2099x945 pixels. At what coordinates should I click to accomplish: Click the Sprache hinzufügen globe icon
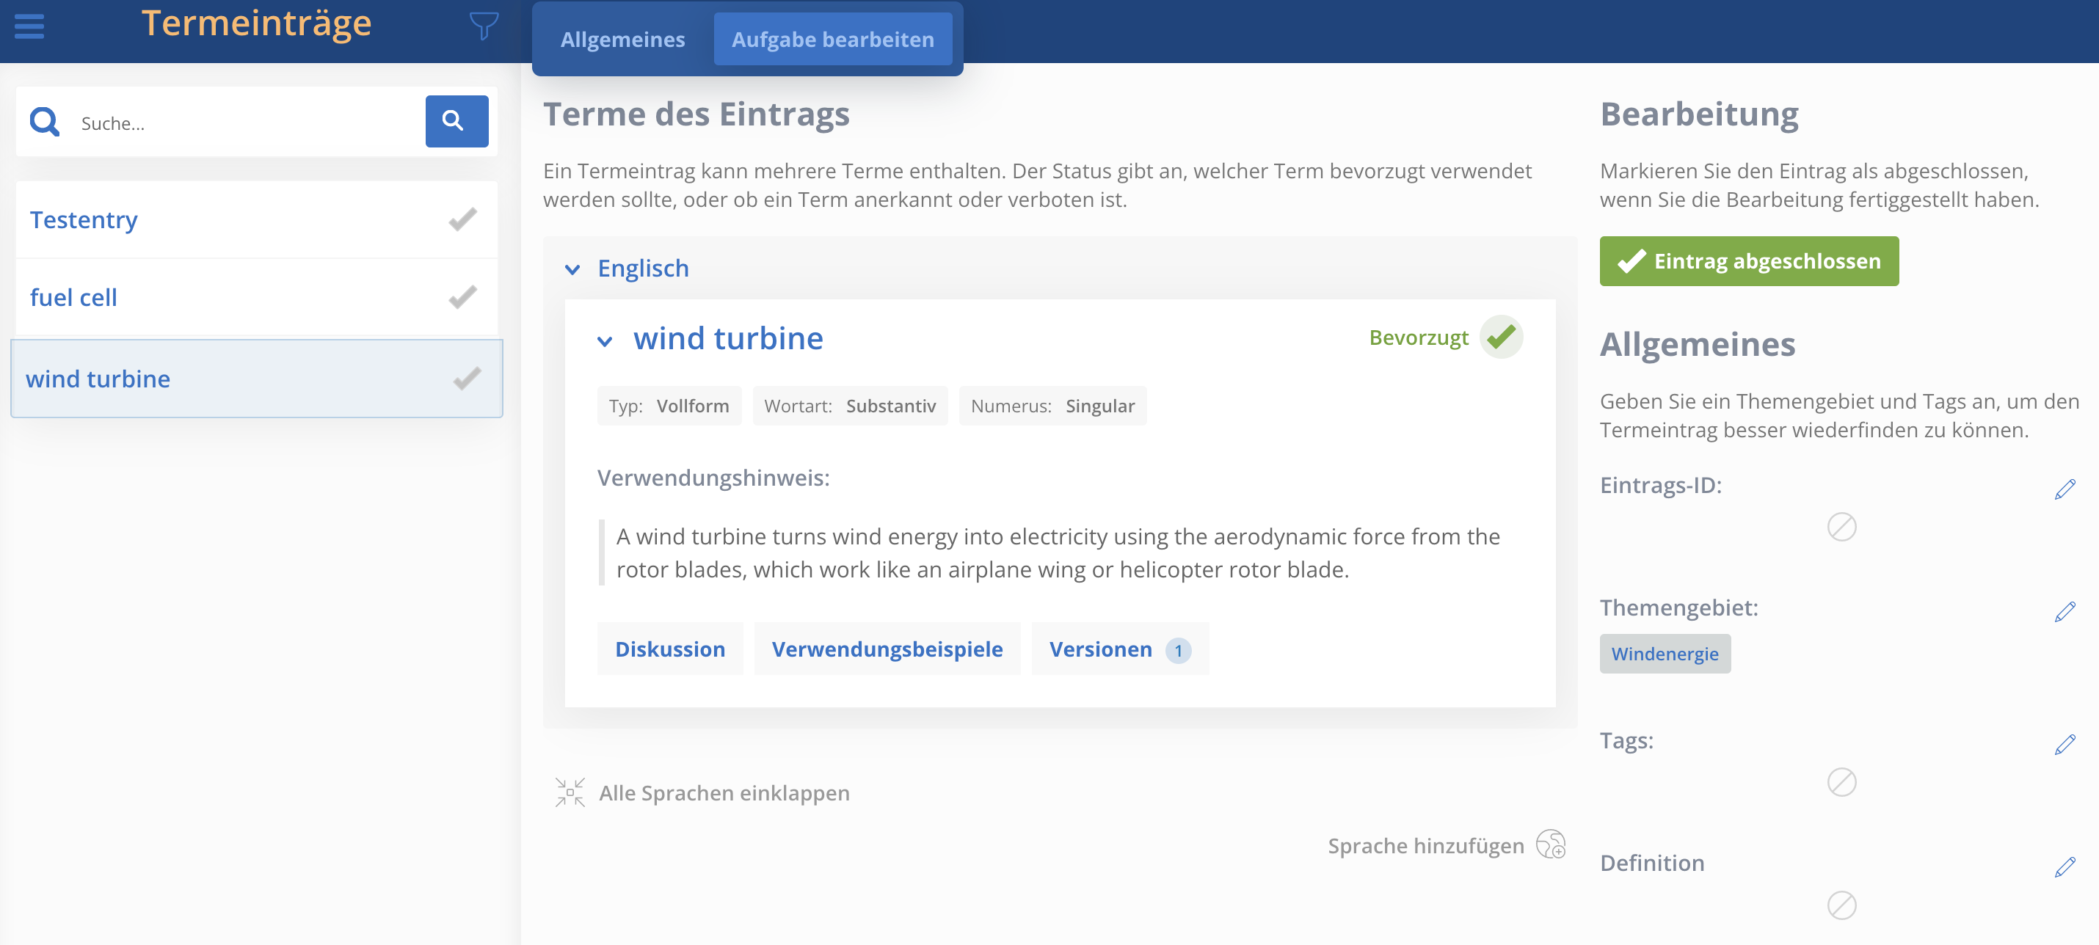point(1551,844)
